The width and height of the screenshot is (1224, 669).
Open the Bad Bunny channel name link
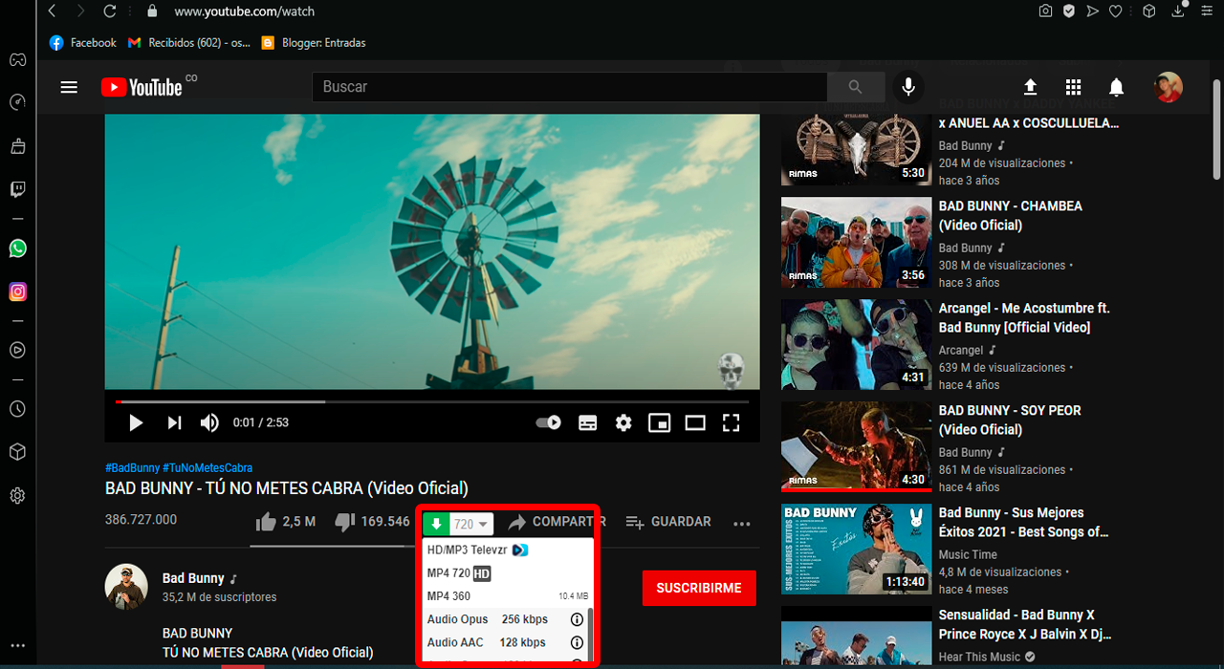click(x=193, y=578)
